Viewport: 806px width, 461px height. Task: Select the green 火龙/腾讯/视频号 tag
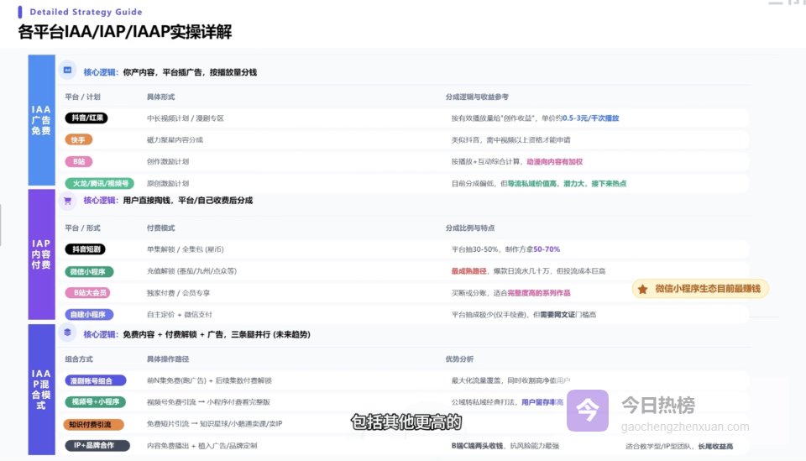[x=100, y=183]
